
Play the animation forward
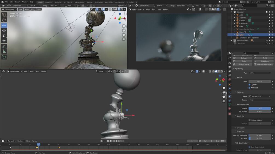(x=117, y=141)
